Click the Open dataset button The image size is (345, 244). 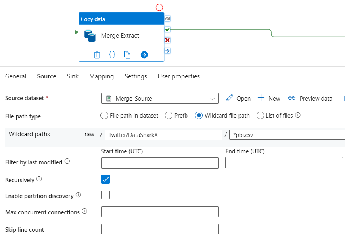pyautogui.click(x=238, y=99)
